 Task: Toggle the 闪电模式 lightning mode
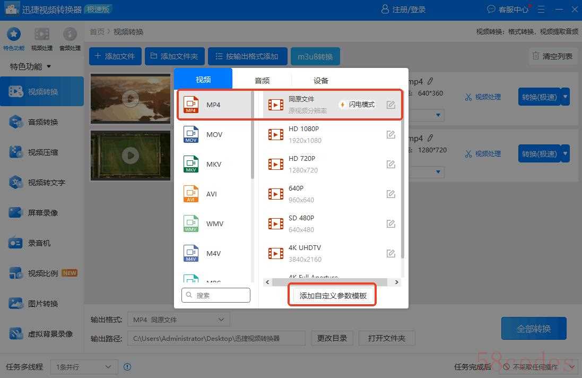coord(357,105)
